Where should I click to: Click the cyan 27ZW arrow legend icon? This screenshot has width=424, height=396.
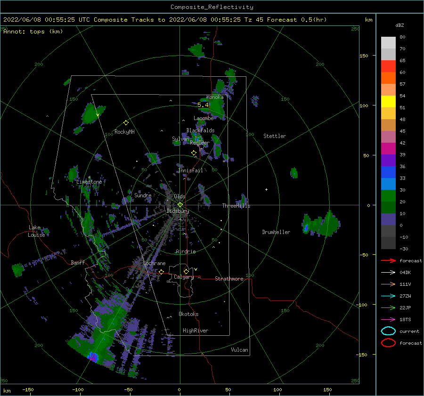388,296
